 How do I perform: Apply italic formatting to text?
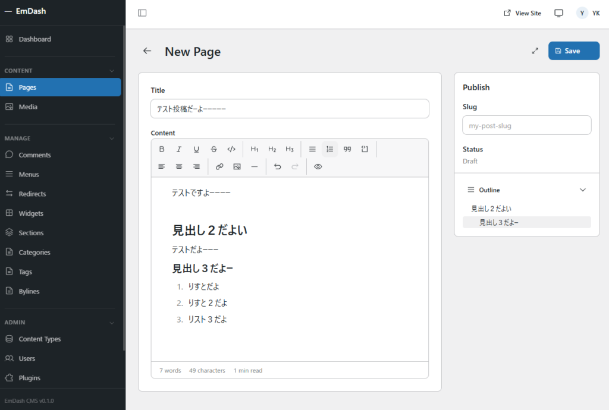click(179, 149)
